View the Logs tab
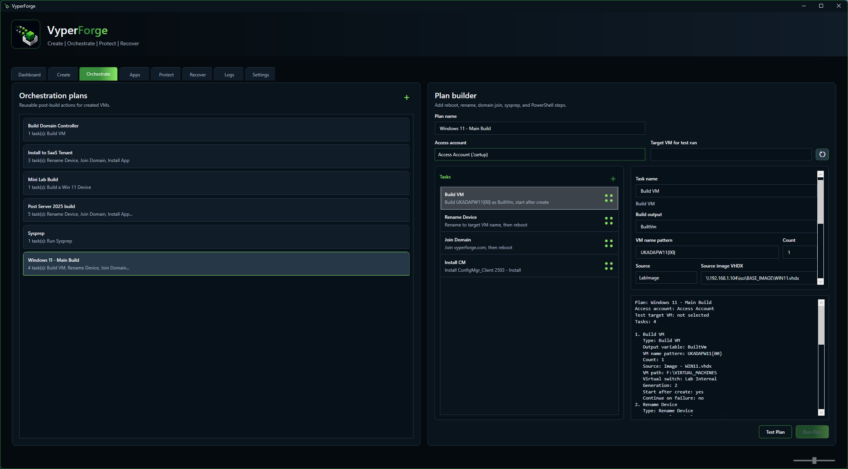 pyautogui.click(x=229, y=74)
